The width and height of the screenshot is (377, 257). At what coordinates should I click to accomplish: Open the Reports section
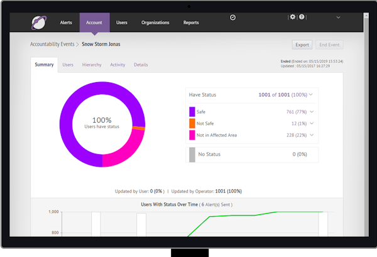pyautogui.click(x=191, y=23)
